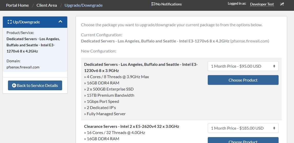This screenshot has width=294, height=143.
Task: Open the 1 Month Price $95.00 USD dropdown
Action: 243,66
